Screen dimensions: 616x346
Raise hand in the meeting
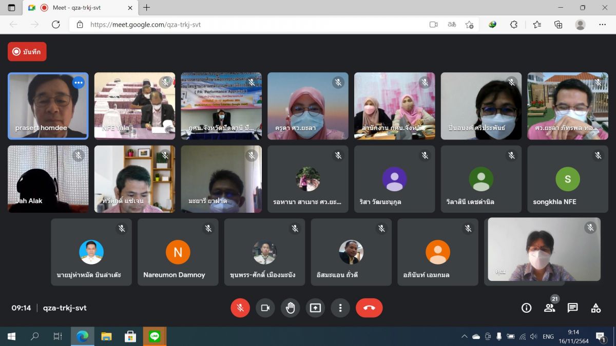291,308
